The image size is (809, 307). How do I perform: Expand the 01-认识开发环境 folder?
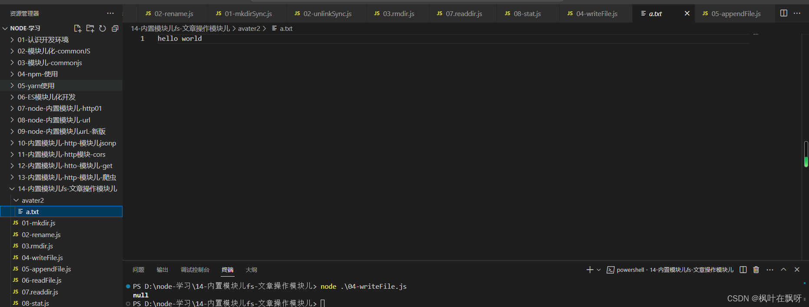(61, 40)
